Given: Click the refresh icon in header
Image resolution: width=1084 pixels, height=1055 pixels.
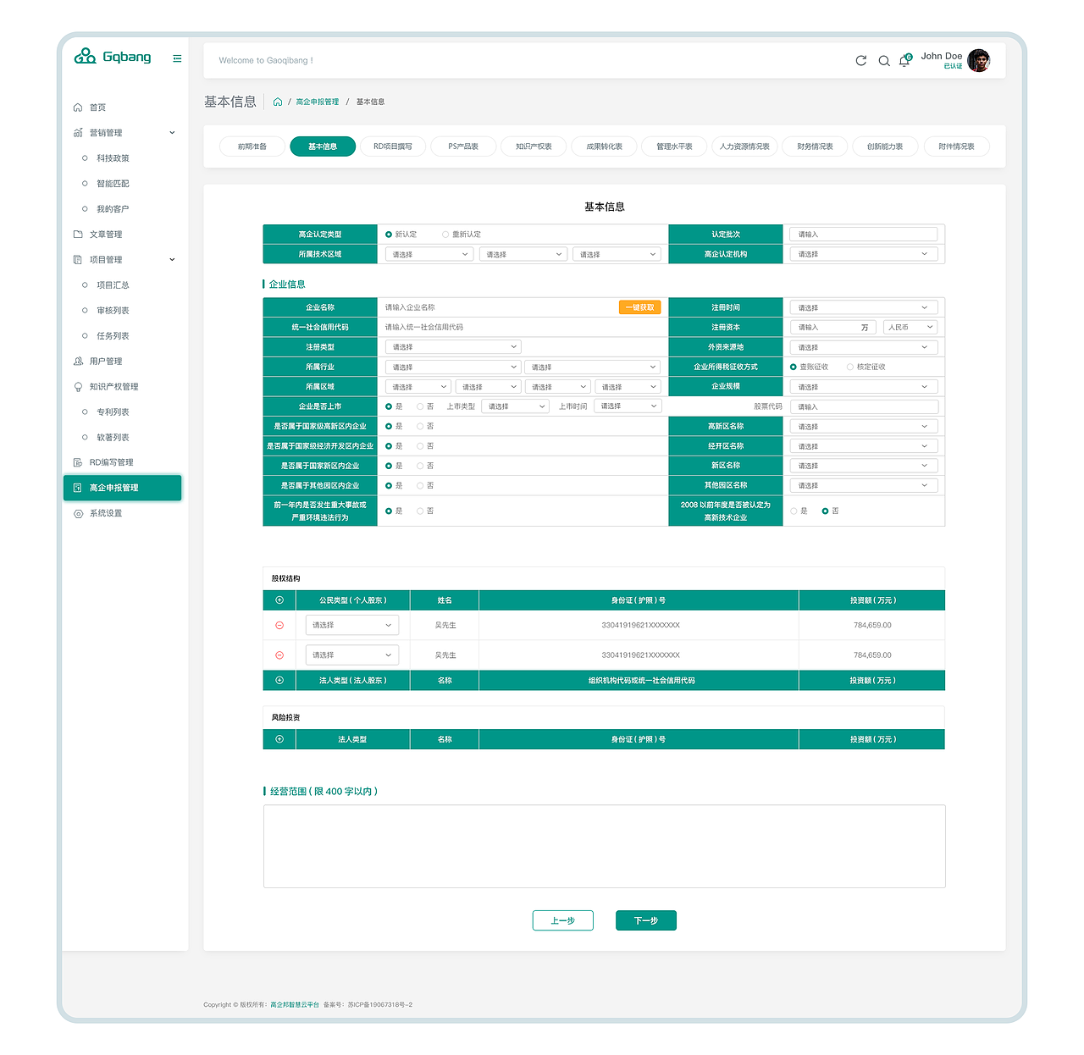Looking at the screenshot, I should (x=861, y=61).
